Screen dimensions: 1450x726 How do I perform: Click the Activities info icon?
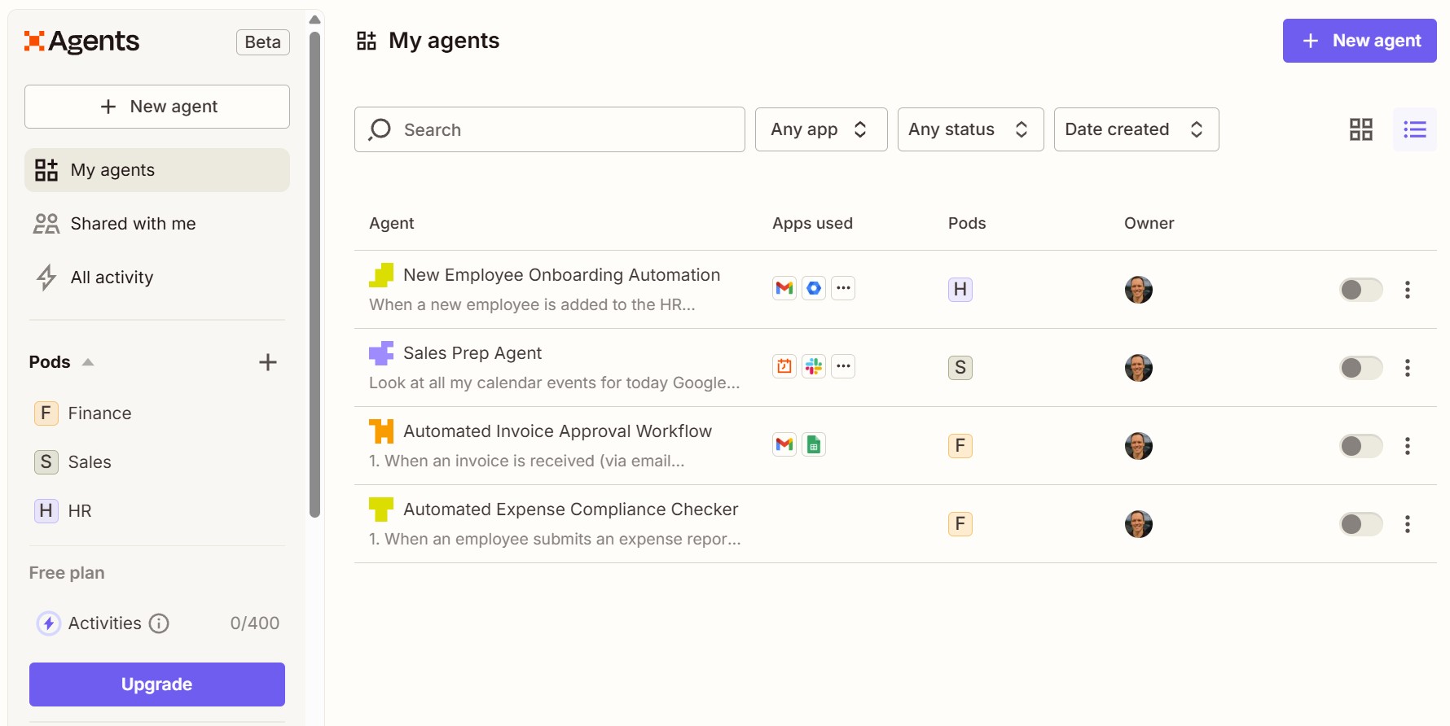click(x=159, y=623)
